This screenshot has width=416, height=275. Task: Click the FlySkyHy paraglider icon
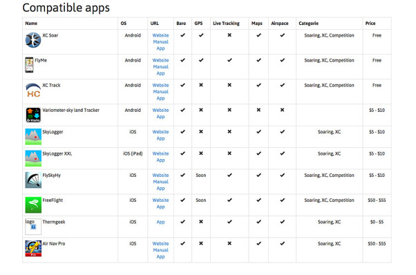click(33, 180)
